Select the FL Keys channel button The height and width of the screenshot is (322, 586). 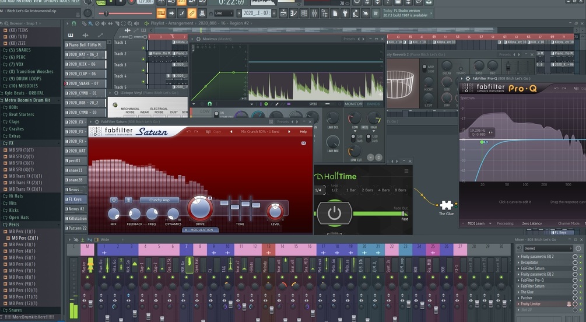click(75, 199)
